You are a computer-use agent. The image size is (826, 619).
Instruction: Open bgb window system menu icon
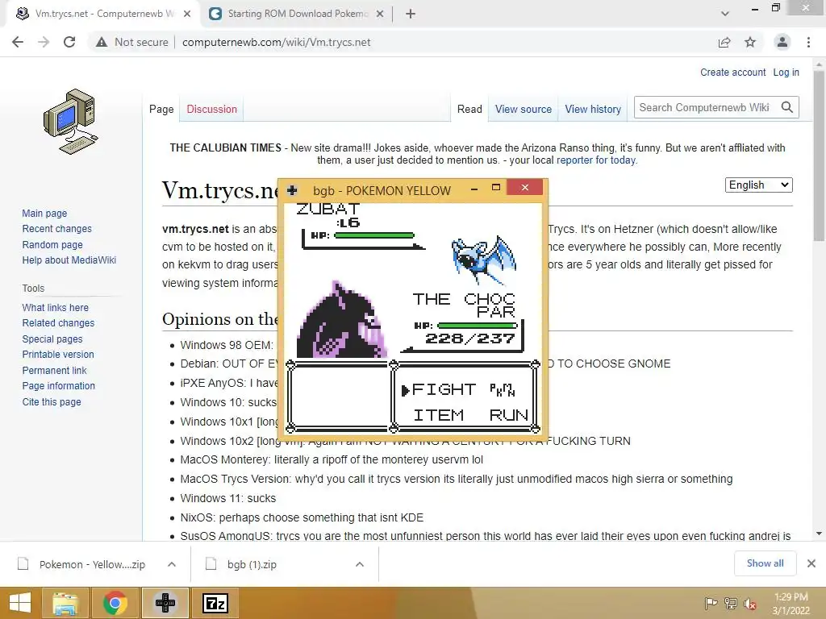pyautogui.click(x=292, y=190)
